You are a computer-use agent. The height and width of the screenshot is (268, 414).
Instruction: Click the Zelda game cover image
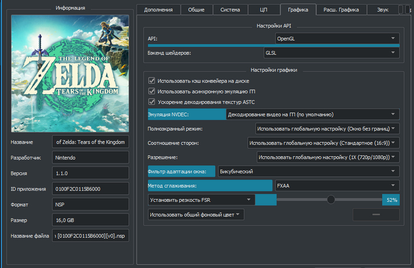tap(70, 73)
